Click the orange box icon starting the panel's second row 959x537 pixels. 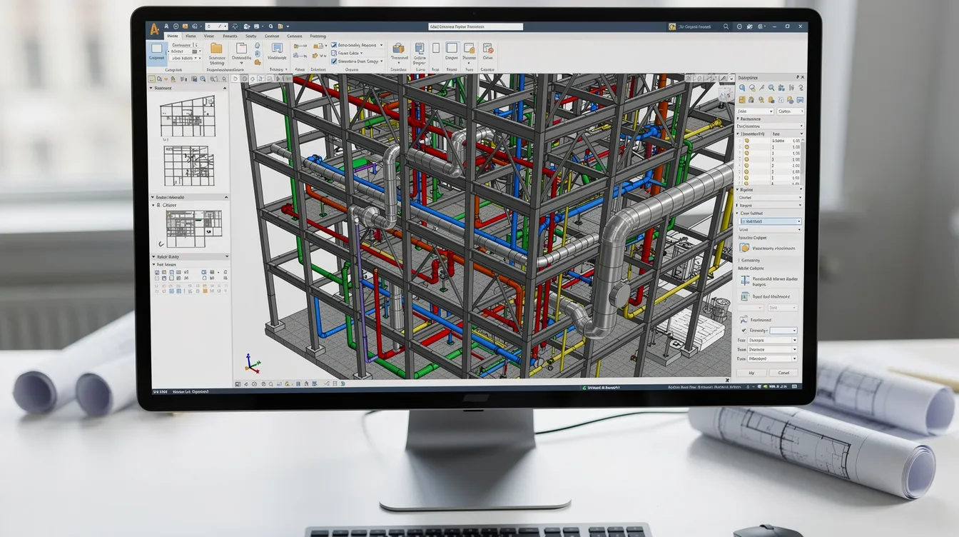742,100
